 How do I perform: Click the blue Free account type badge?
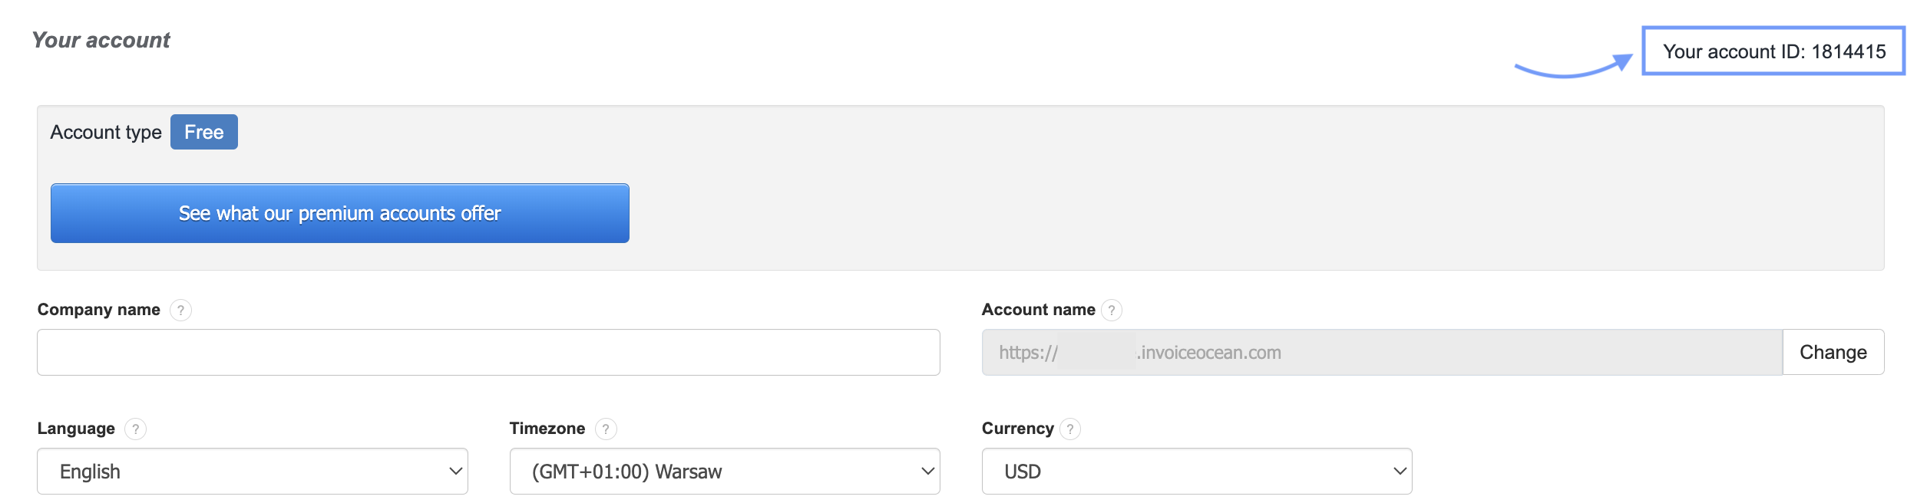tap(203, 132)
